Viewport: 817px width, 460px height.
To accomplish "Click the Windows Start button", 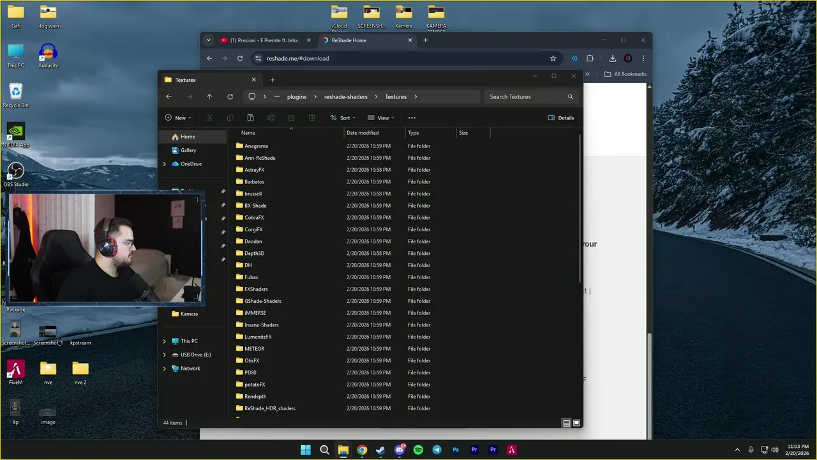I will 306,450.
